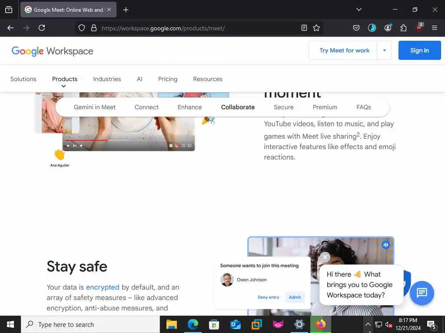Select the Google Meet browser tab

(68, 10)
